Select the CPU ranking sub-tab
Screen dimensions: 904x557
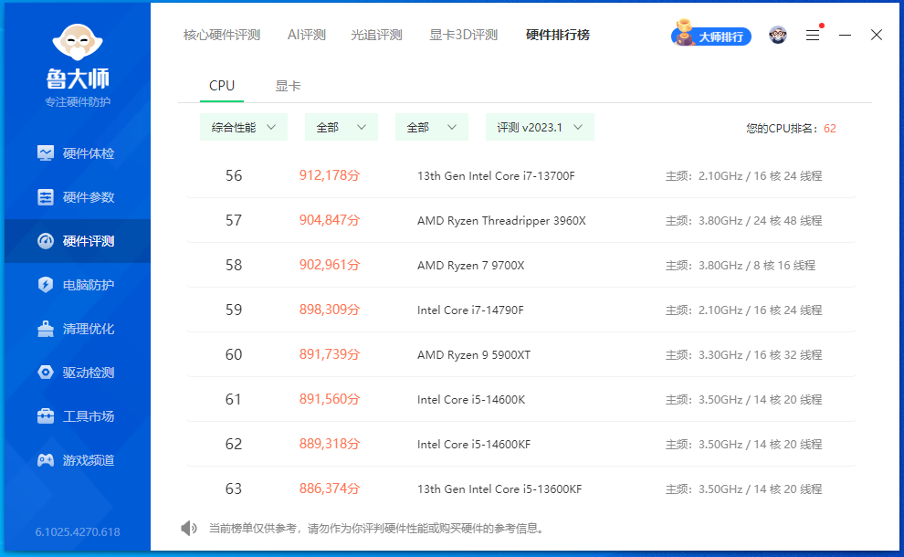[x=222, y=86]
